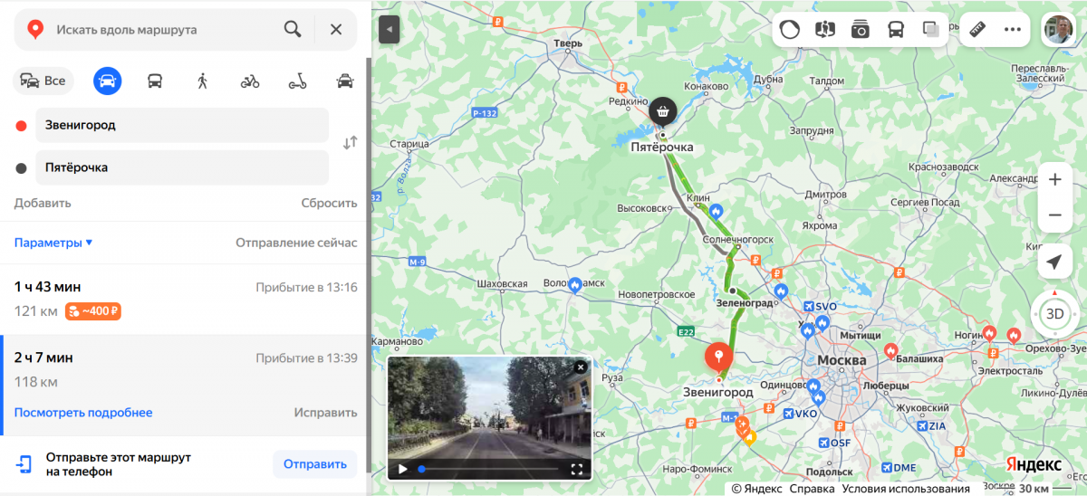
Task: Select the bus public transport mode
Action: click(x=155, y=81)
